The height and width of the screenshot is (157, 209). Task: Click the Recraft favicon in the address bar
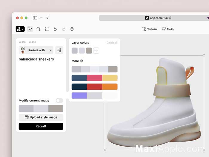[x=147, y=18]
